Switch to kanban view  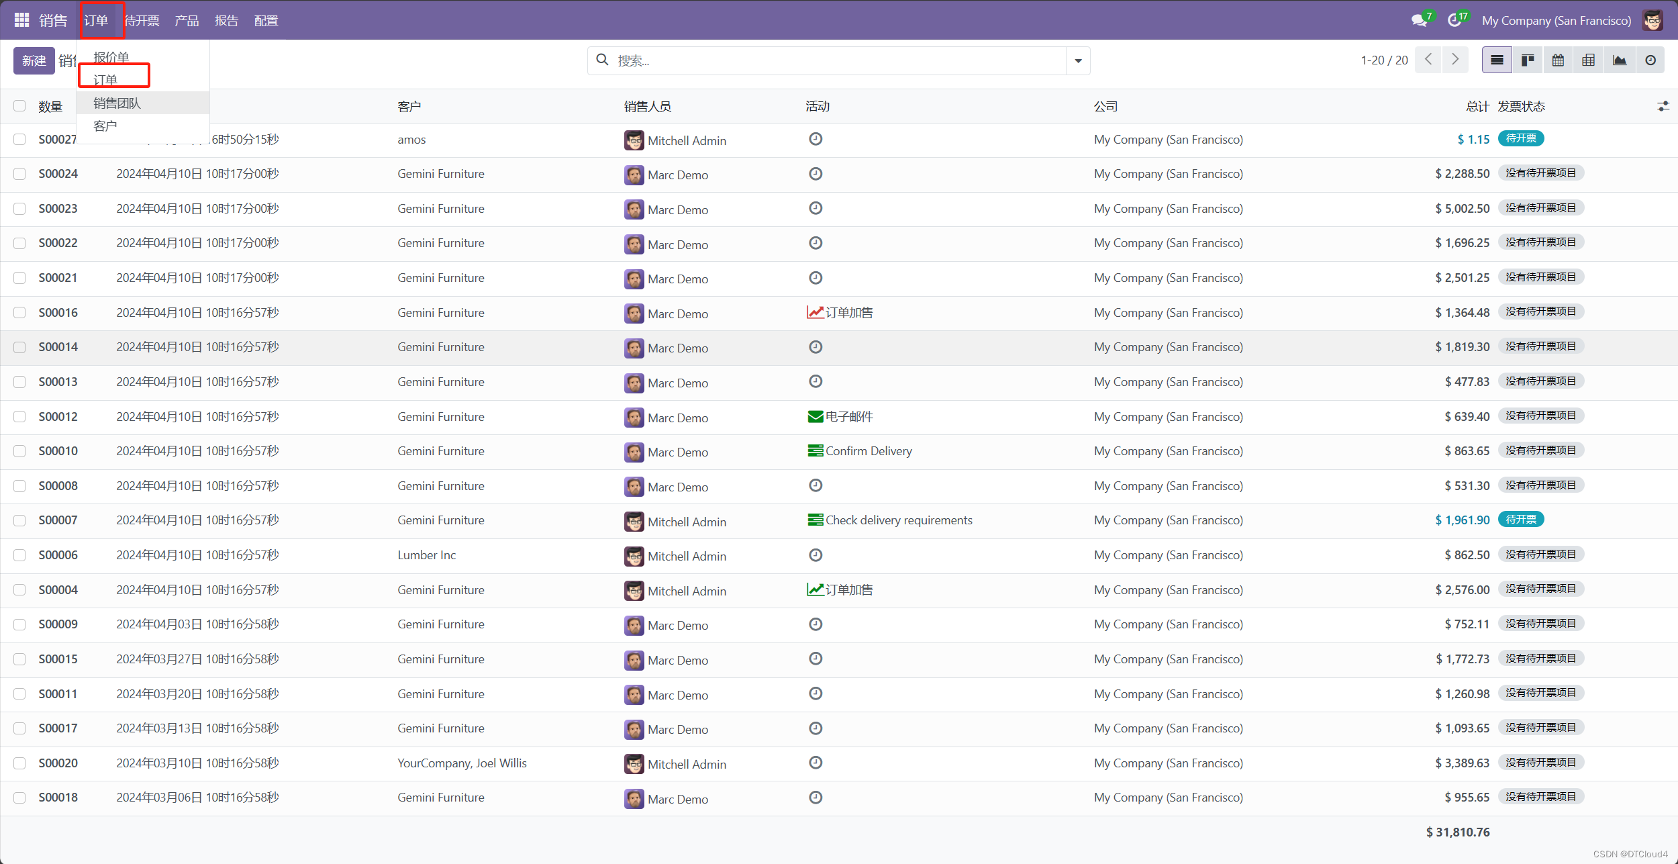tap(1528, 60)
